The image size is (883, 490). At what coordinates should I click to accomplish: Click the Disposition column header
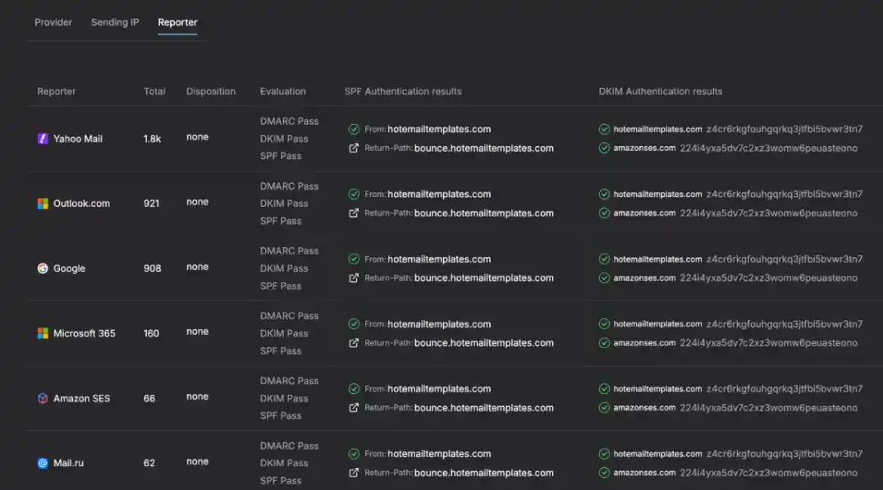pyautogui.click(x=211, y=91)
